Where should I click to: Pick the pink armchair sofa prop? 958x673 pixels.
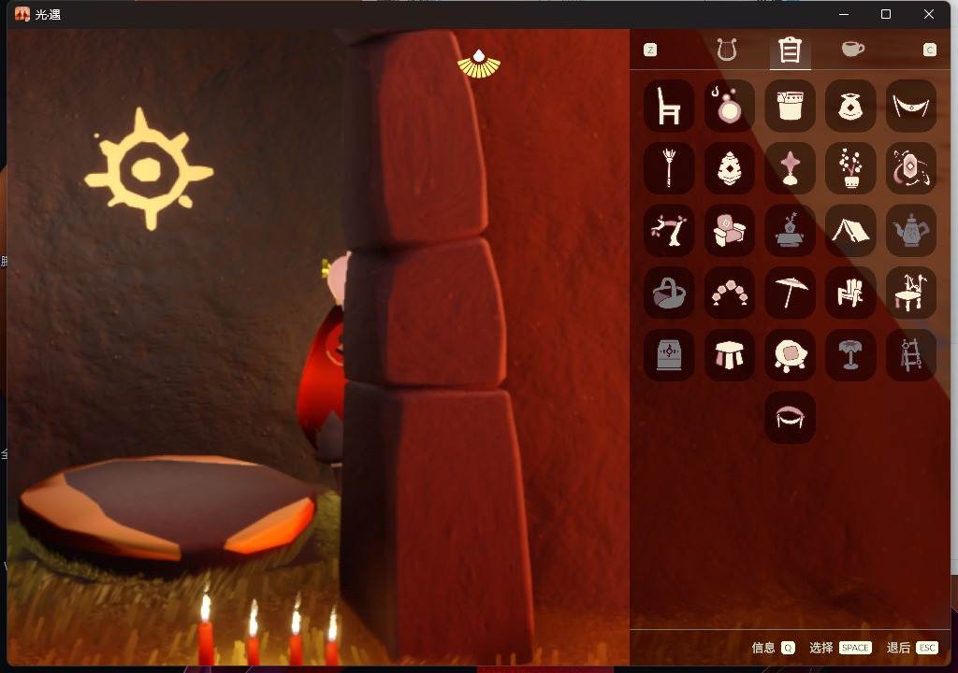(730, 230)
